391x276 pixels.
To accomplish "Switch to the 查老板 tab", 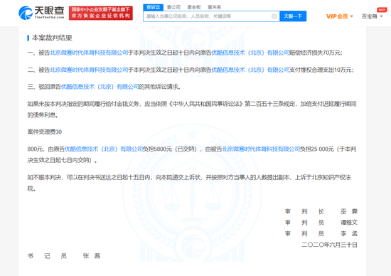I will 194,7.
